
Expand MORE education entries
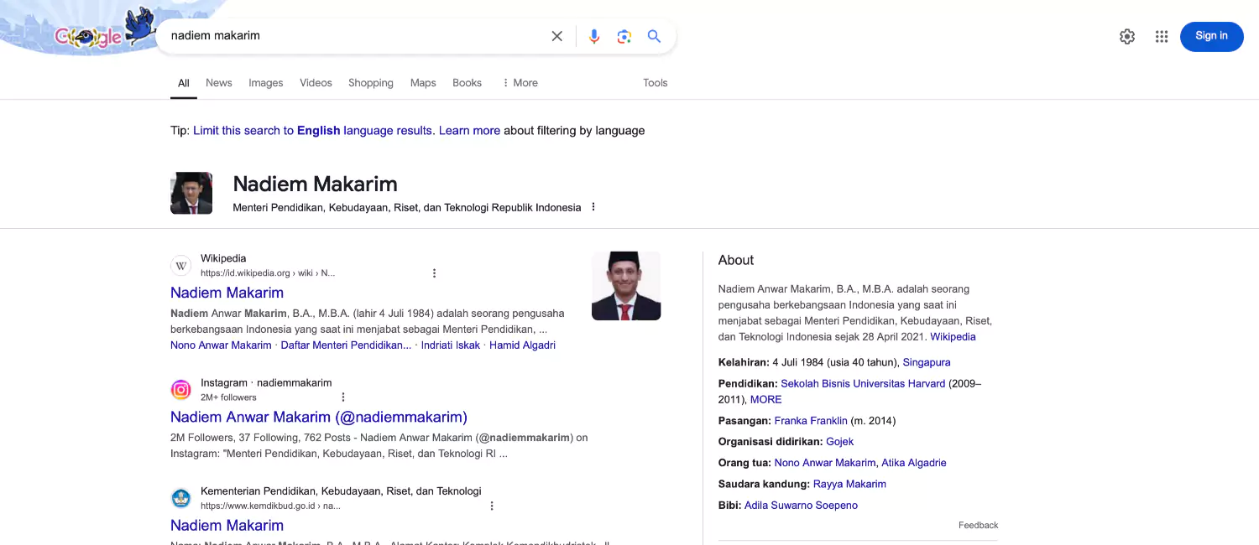coord(765,400)
